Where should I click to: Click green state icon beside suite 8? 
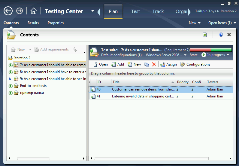pyautogui.click(x=11, y=72)
